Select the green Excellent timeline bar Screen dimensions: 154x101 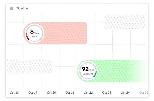click(x=113, y=71)
